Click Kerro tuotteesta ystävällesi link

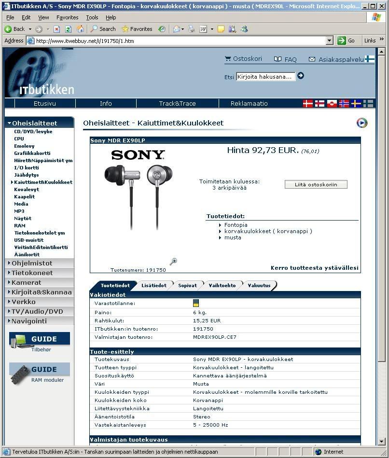coord(315,268)
